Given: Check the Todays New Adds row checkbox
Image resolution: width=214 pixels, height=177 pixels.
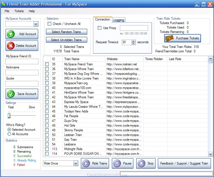Looking at the screenshot, I should pos(47,111).
